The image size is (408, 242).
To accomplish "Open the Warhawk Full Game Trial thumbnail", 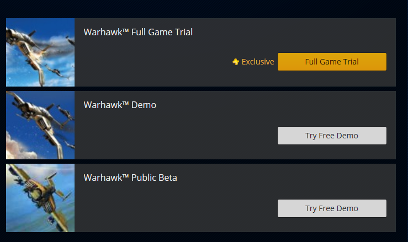I will point(40,52).
